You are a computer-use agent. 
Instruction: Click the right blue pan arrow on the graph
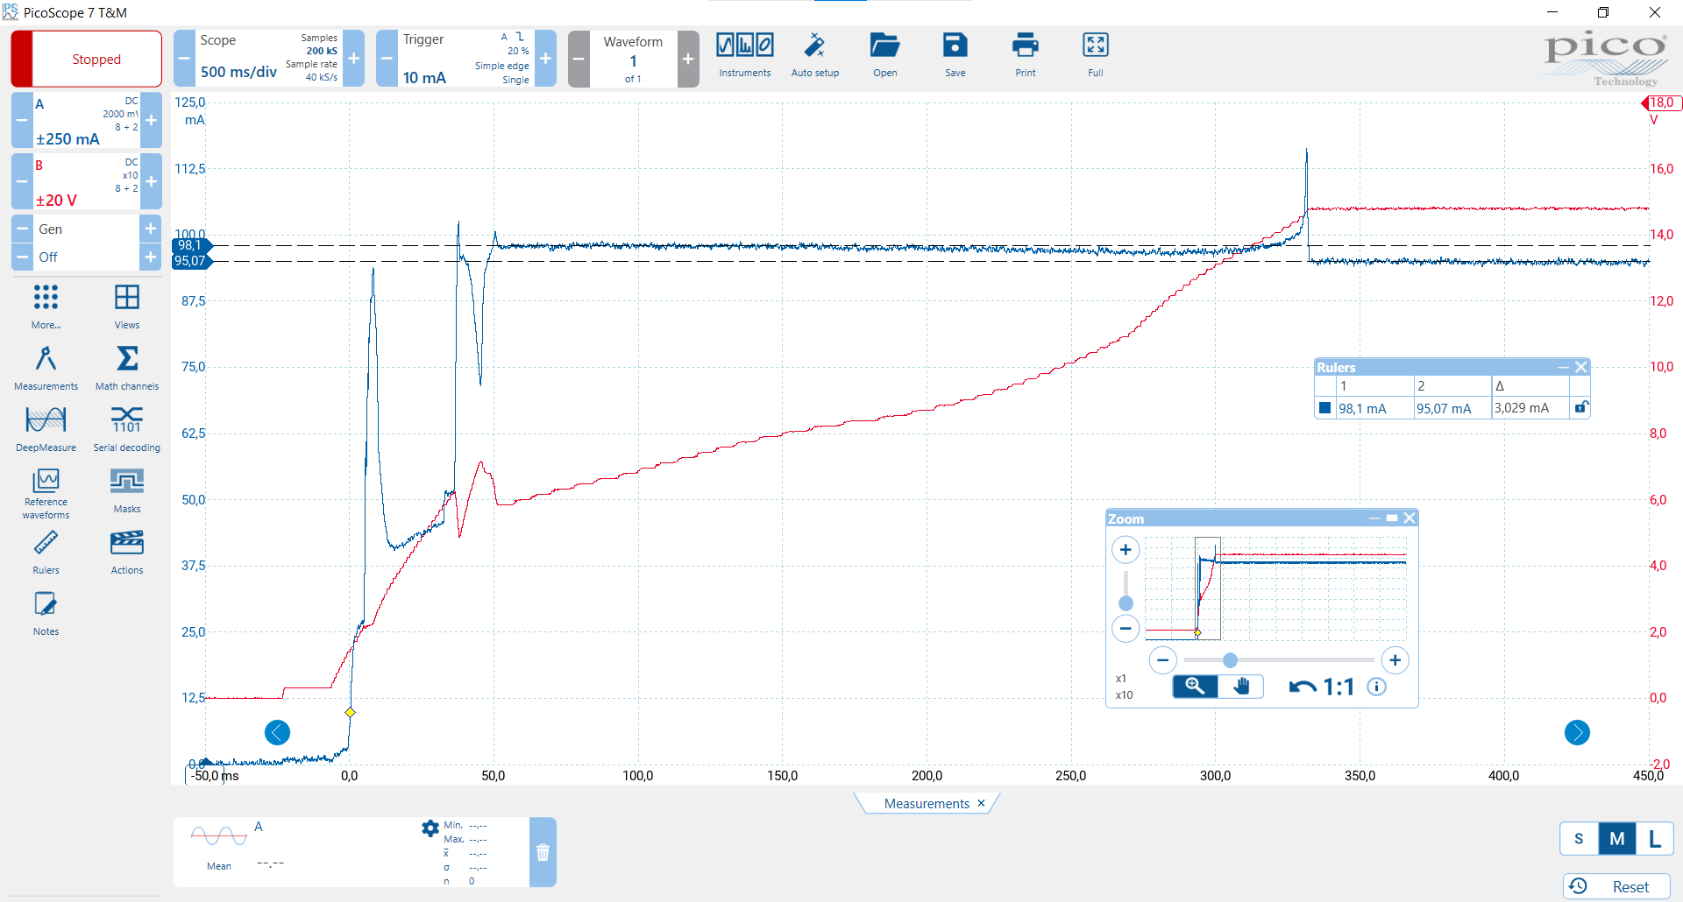pyautogui.click(x=1577, y=732)
